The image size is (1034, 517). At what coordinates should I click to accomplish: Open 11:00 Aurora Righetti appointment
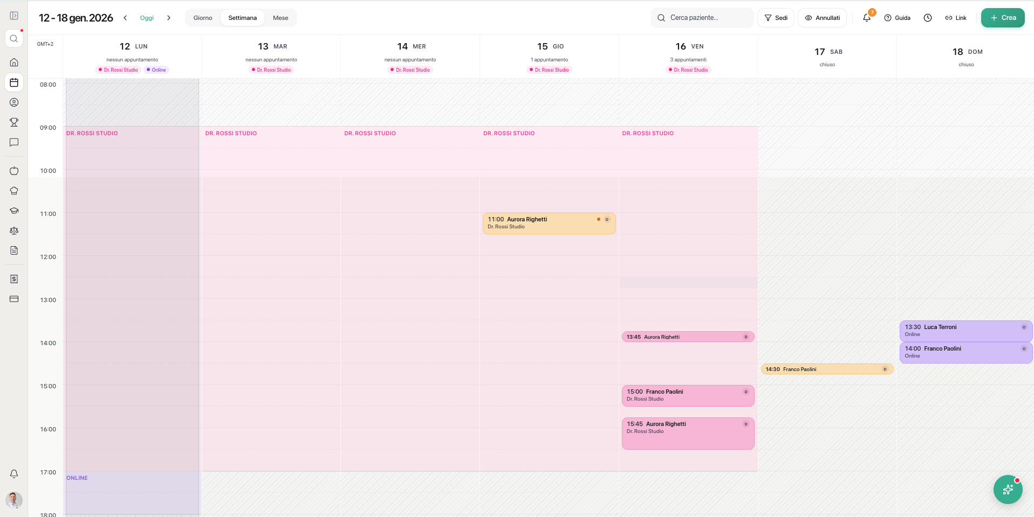tap(549, 223)
